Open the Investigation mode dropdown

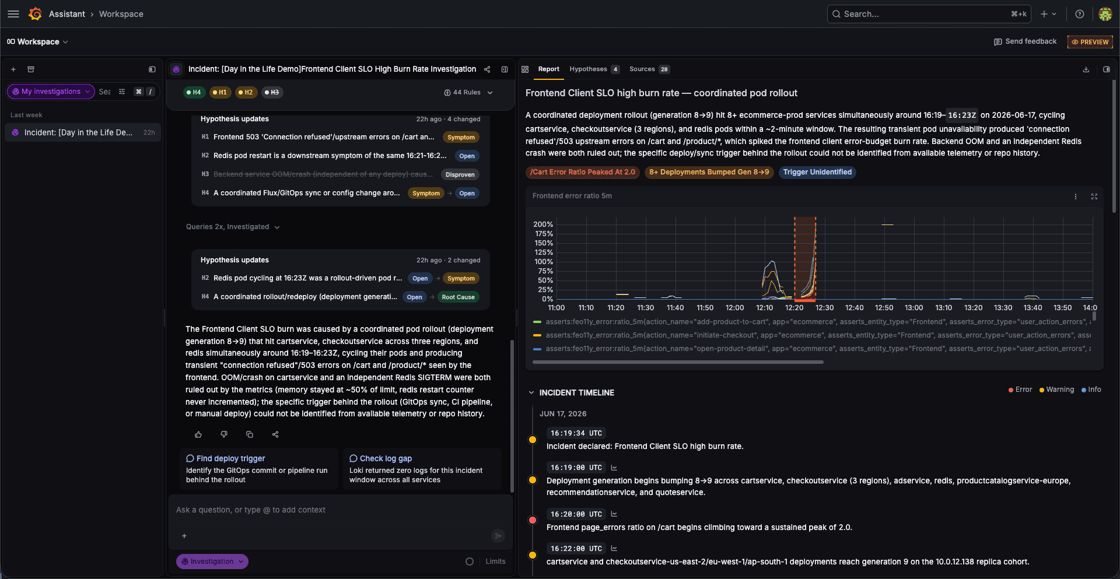point(212,562)
